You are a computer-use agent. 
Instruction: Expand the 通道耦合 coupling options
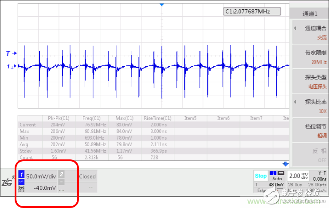309,32
